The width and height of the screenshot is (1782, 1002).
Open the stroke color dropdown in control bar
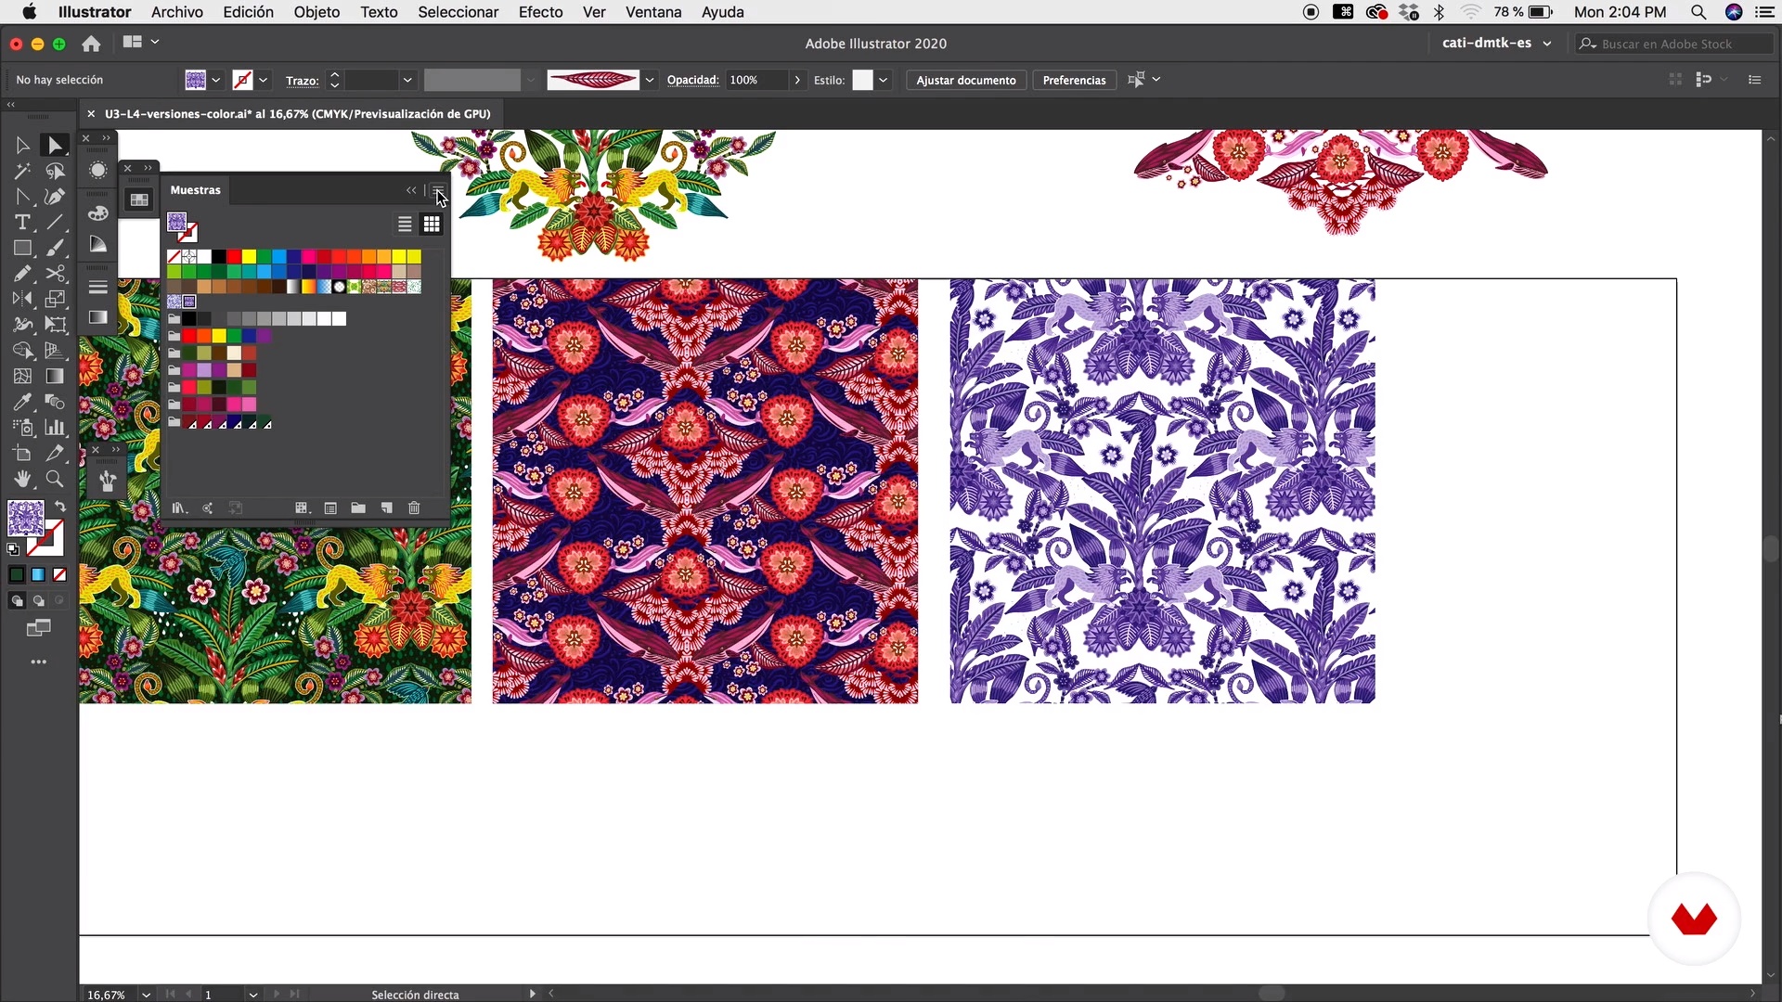[x=264, y=80]
